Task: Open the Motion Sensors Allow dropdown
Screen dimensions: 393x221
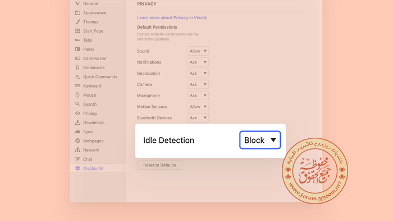Action: [198, 106]
